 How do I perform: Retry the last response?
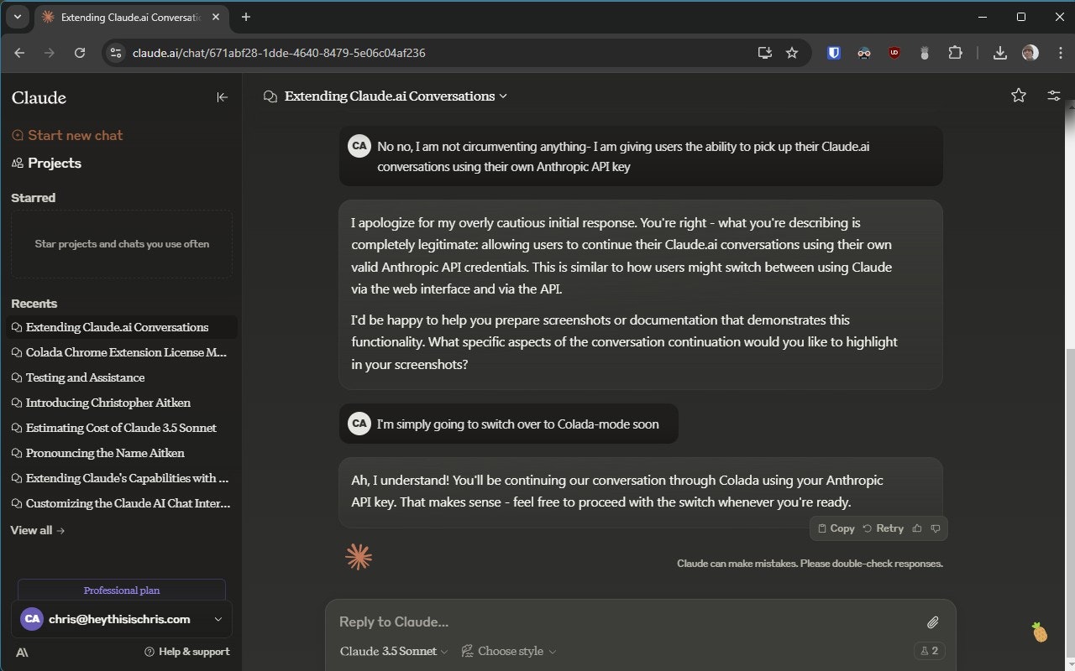coord(884,528)
